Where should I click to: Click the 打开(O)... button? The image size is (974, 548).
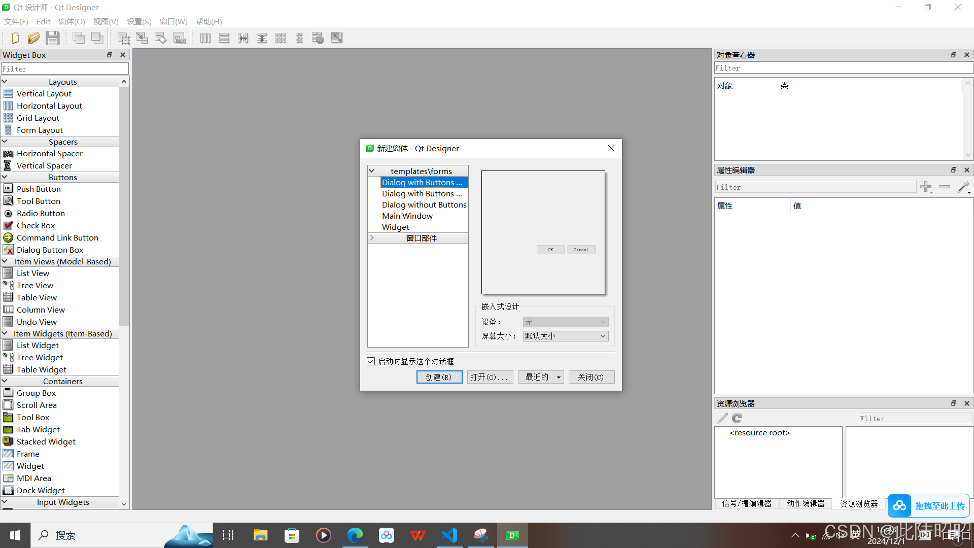[490, 377]
